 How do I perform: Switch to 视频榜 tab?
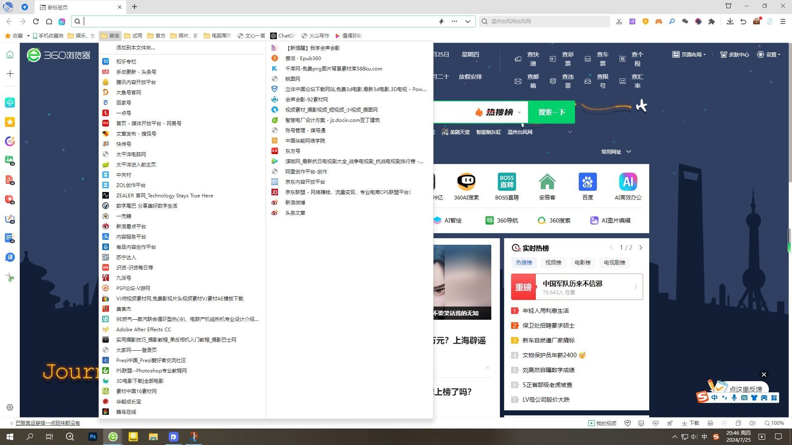(553, 262)
